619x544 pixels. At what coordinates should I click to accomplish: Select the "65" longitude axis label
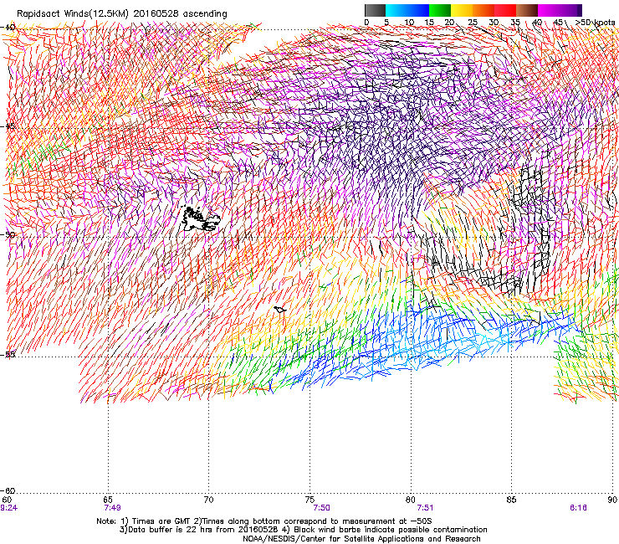[x=108, y=500]
